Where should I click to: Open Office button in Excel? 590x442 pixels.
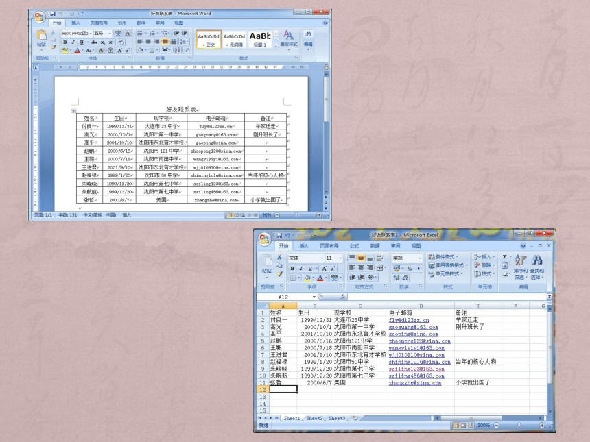[264, 239]
